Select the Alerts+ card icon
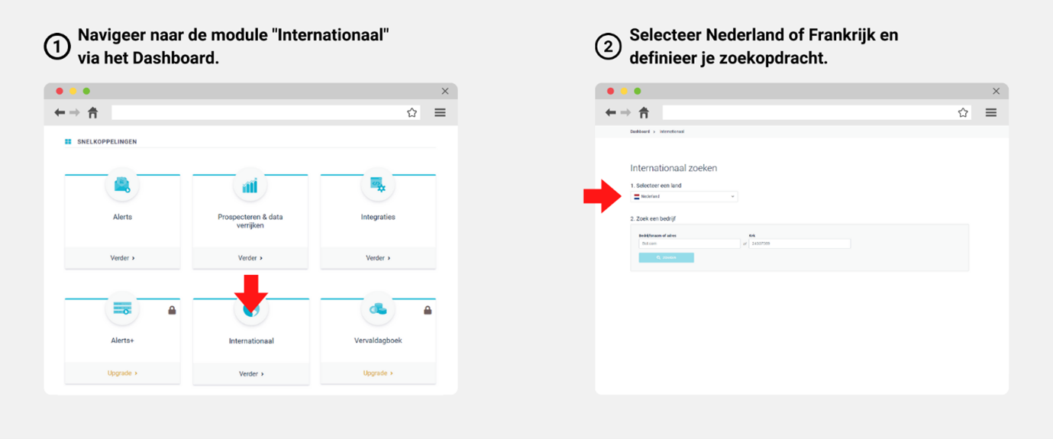Image resolution: width=1053 pixels, height=439 pixels. point(122,308)
